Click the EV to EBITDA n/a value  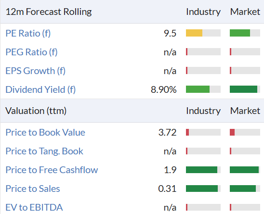[x=170, y=207]
